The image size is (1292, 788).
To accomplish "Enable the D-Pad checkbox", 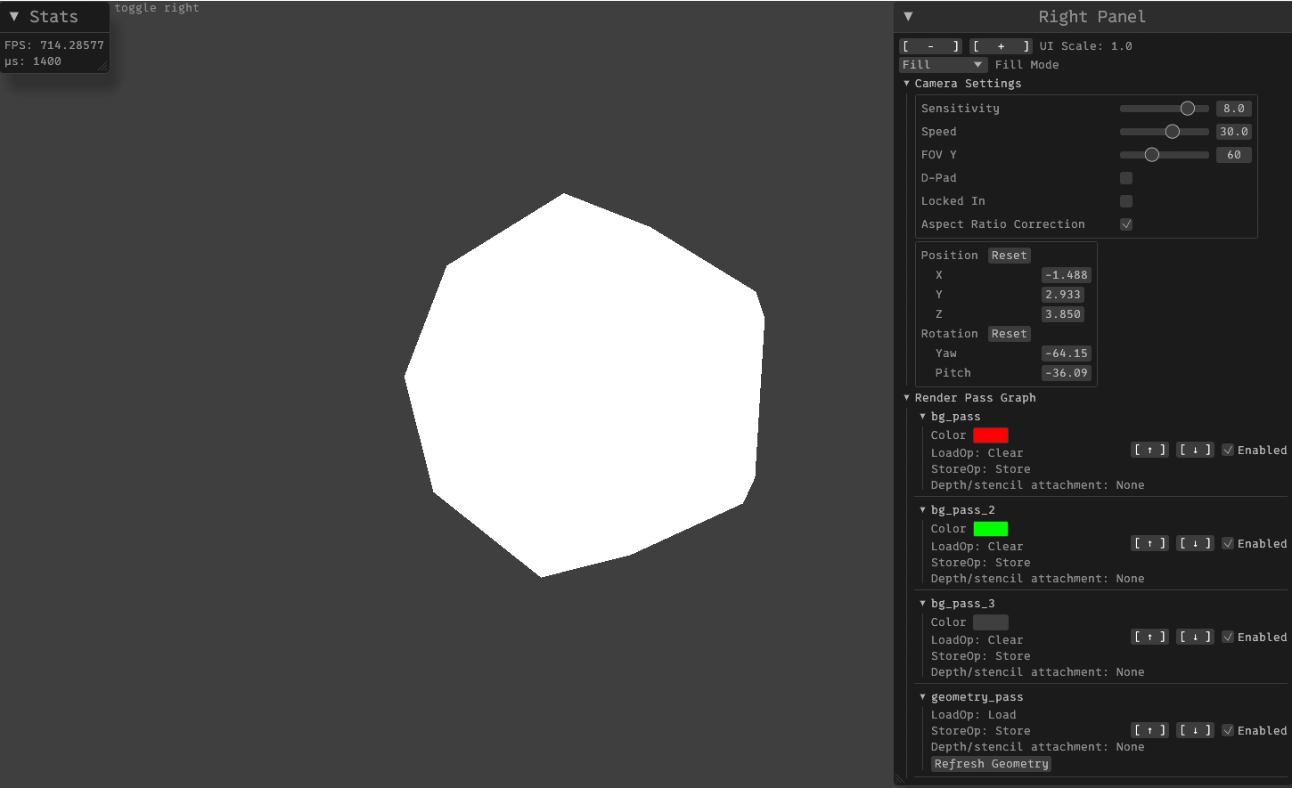I will tap(1126, 178).
